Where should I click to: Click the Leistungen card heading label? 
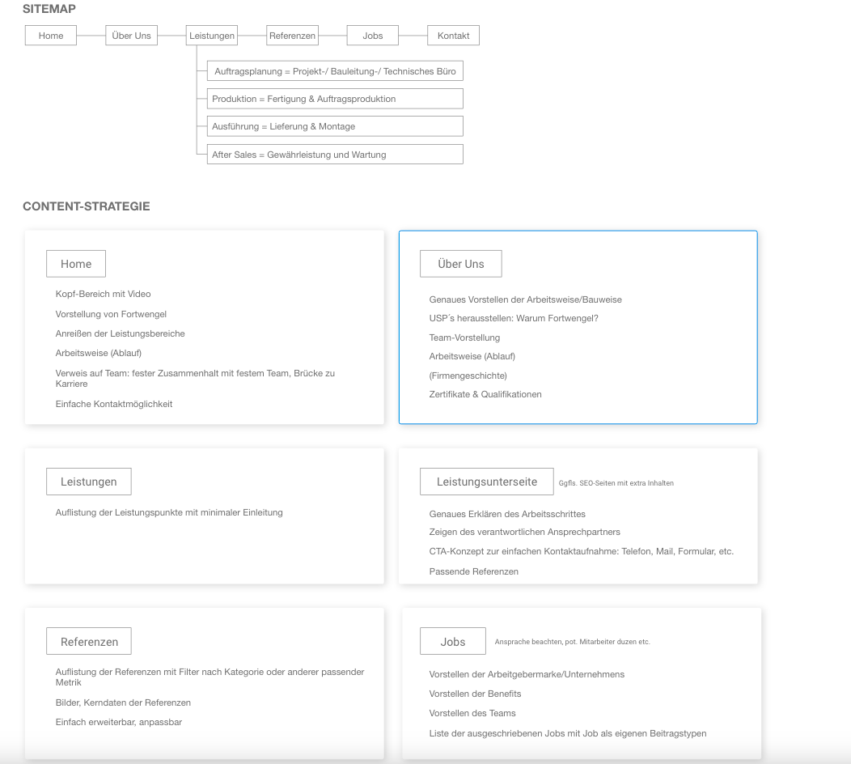[89, 482]
